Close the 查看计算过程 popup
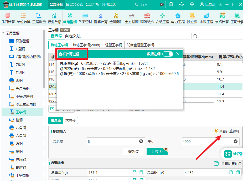Screen dimensions: 243x181 178,54
